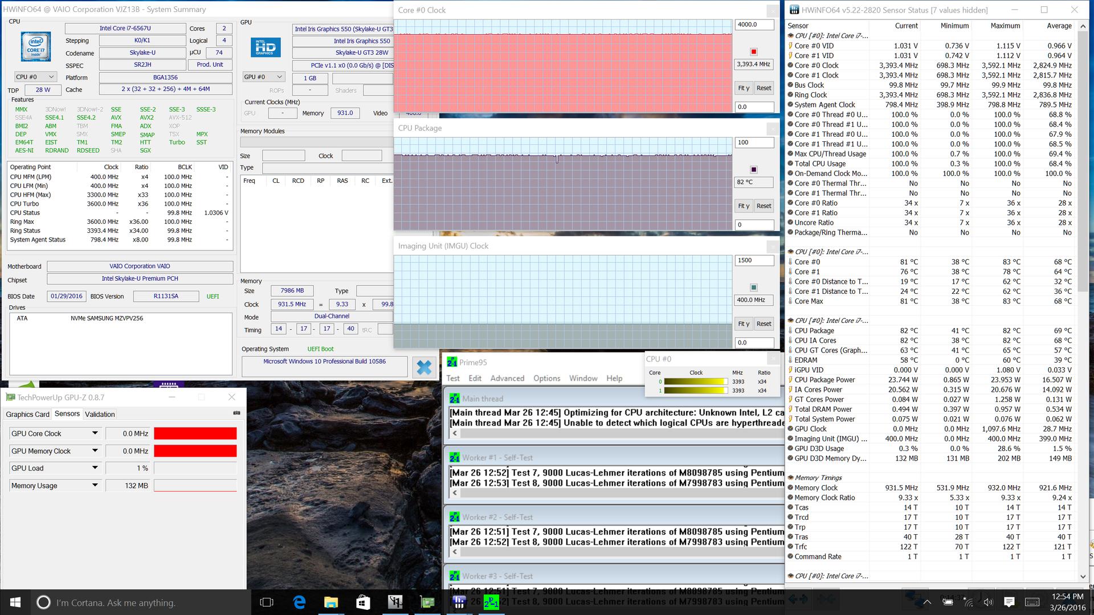Launch Microsoft Edge from the taskbar
Screen dimensions: 1094x615
pyautogui.click(x=299, y=602)
